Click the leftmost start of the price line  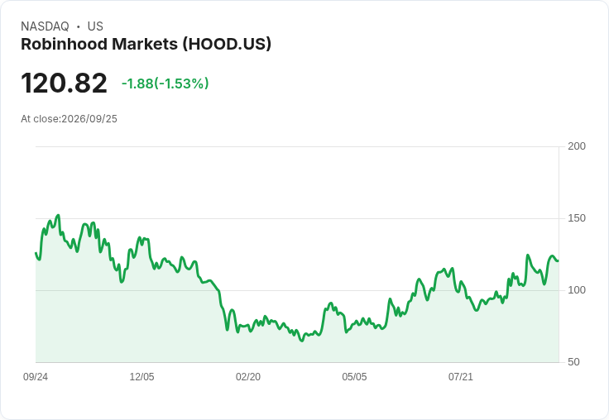36,253
